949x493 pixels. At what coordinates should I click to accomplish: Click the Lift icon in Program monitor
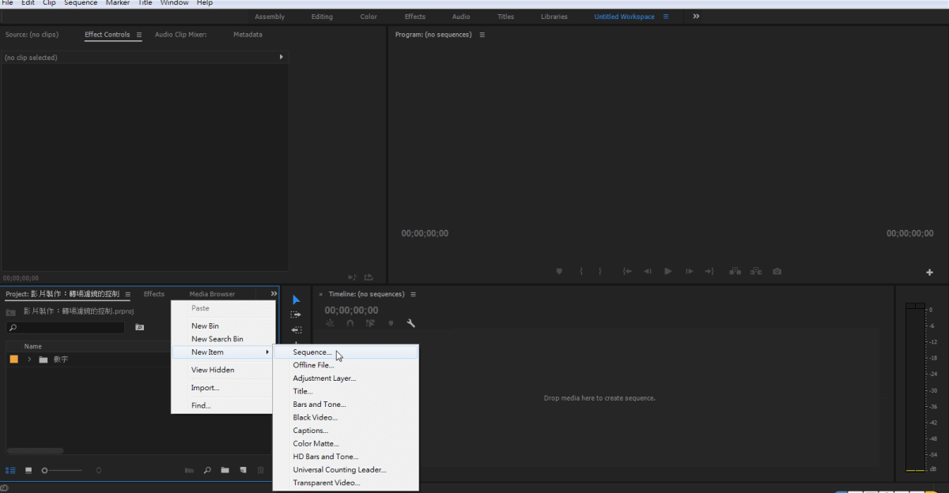pyautogui.click(x=735, y=271)
